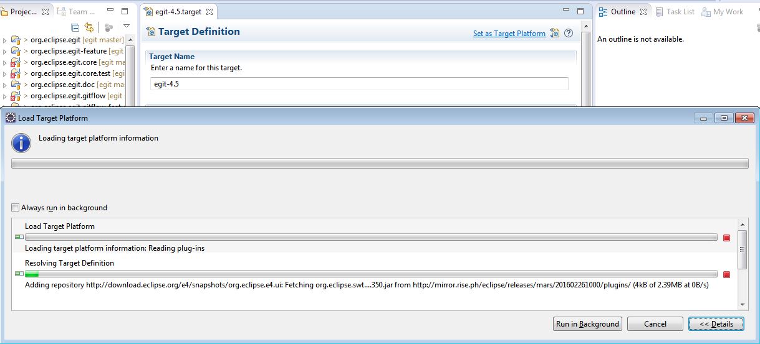Click the Target Name input field

coord(360,83)
